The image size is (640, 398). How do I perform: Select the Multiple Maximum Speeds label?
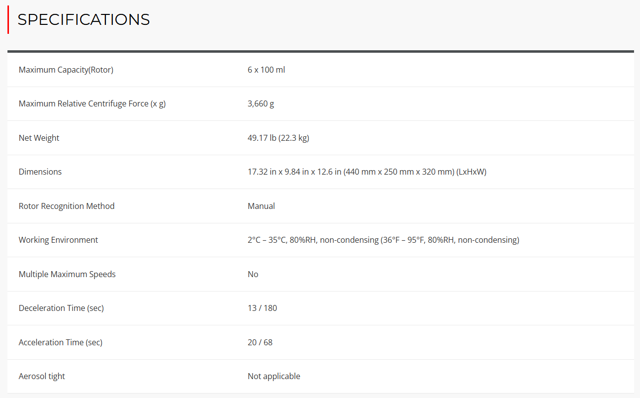pos(67,274)
